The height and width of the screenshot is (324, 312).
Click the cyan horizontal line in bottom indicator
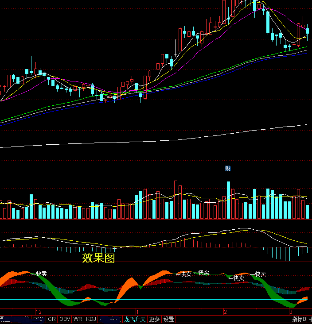(x=177, y=299)
